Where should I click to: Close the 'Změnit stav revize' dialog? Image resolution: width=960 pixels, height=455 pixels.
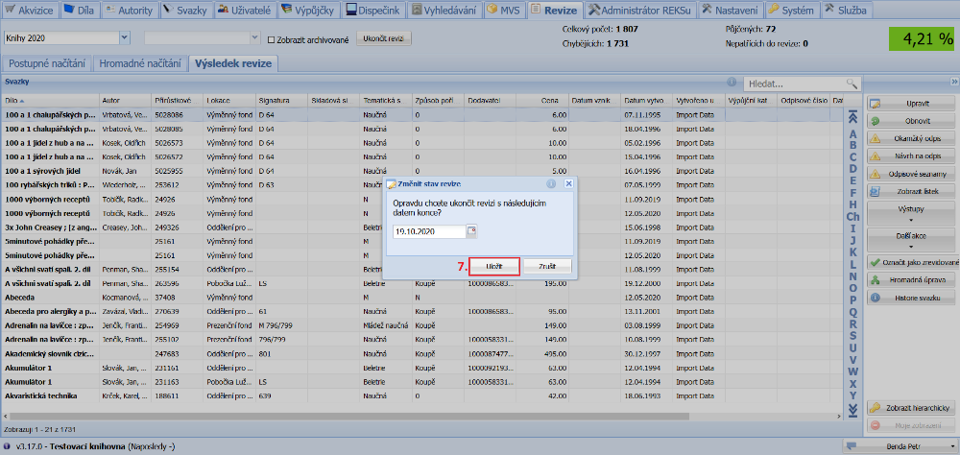pyautogui.click(x=568, y=182)
